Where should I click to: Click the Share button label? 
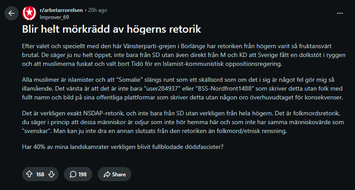[x=119, y=175]
